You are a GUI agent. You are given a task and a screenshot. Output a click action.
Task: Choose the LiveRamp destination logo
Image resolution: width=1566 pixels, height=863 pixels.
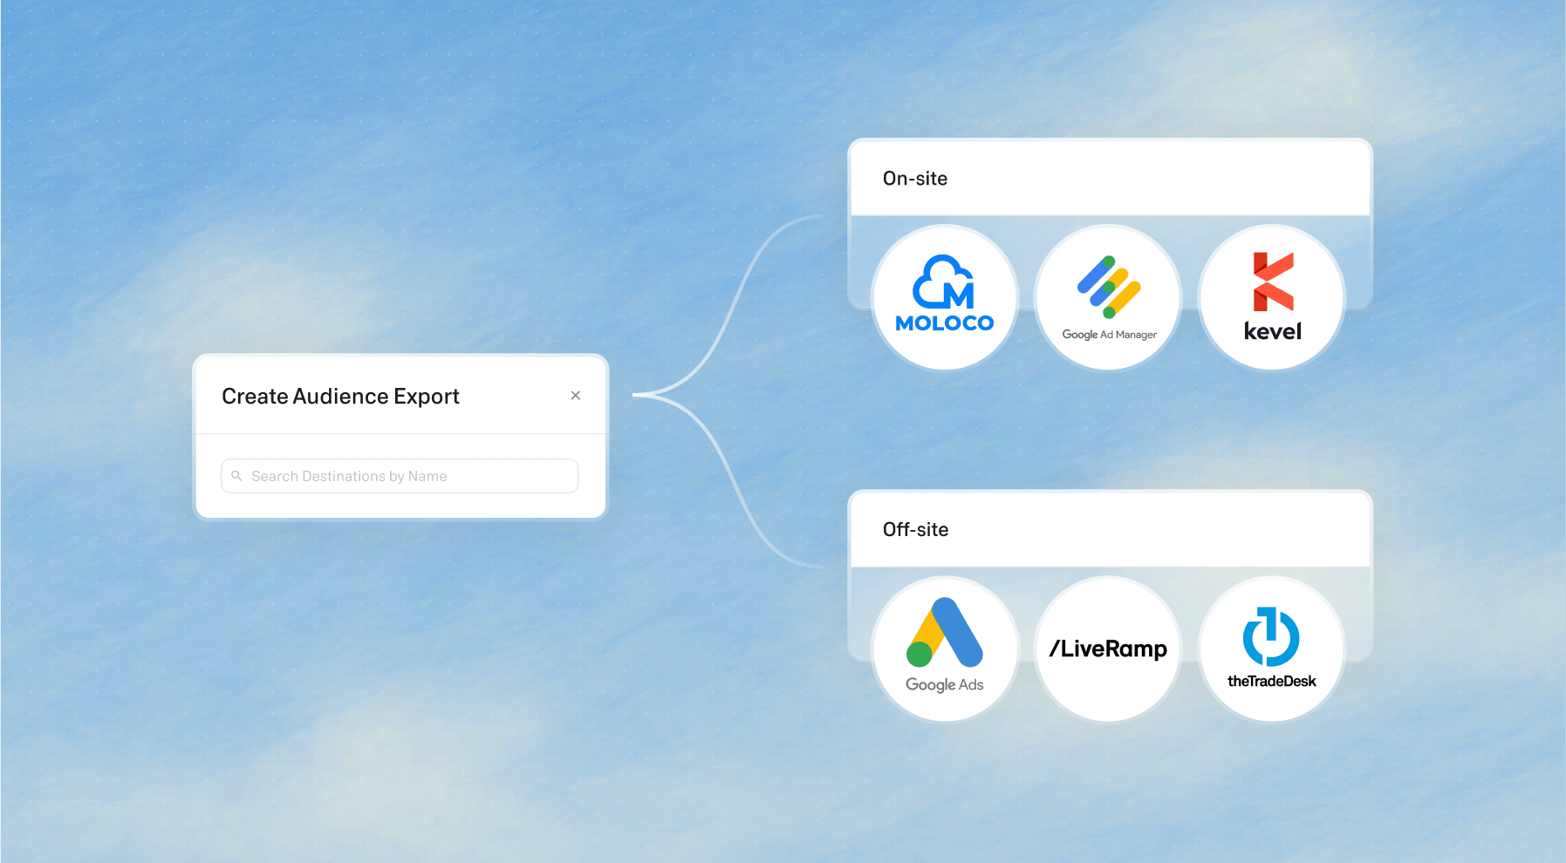tap(1109, 649)
